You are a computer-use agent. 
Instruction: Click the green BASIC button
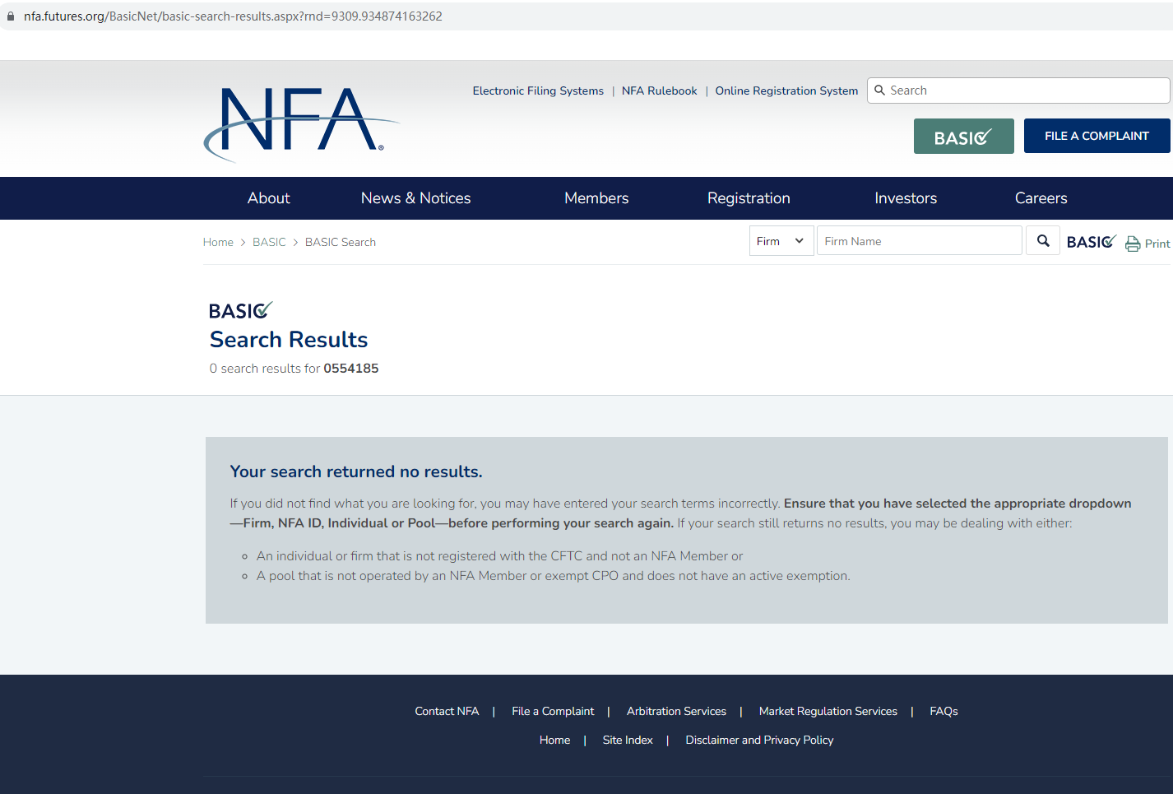964,136
